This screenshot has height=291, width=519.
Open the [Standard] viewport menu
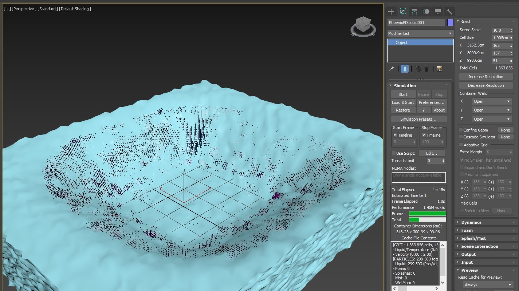click(x=47, y=9)
